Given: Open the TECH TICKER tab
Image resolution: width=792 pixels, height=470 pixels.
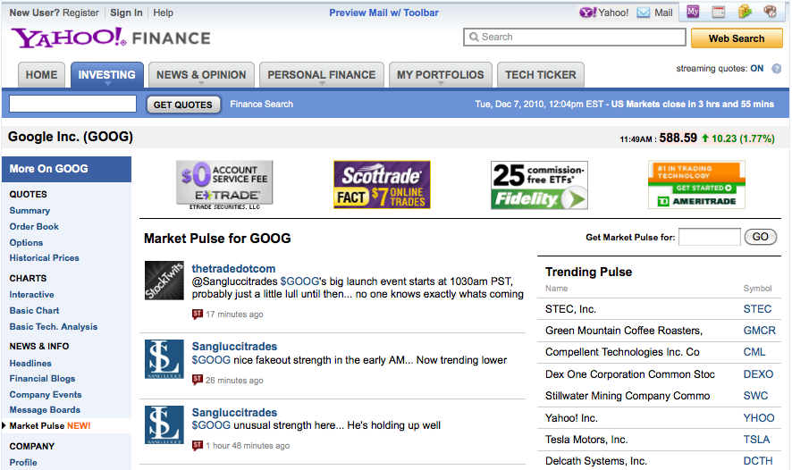Looking at the screenshot, I should pos(541,75).
